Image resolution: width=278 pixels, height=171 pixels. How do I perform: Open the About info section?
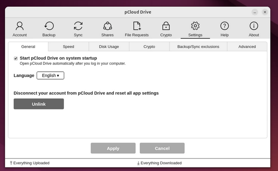coord(254,29)
